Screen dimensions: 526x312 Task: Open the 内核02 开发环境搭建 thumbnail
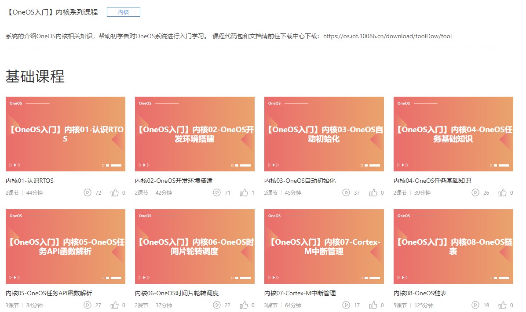pyautogui.click(x=194, y=134)
